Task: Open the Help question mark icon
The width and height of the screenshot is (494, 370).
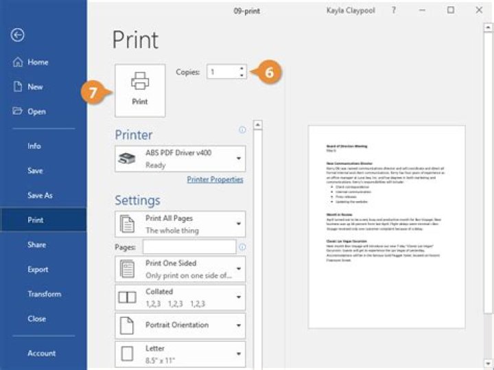Action: click(x=394, y=10)
